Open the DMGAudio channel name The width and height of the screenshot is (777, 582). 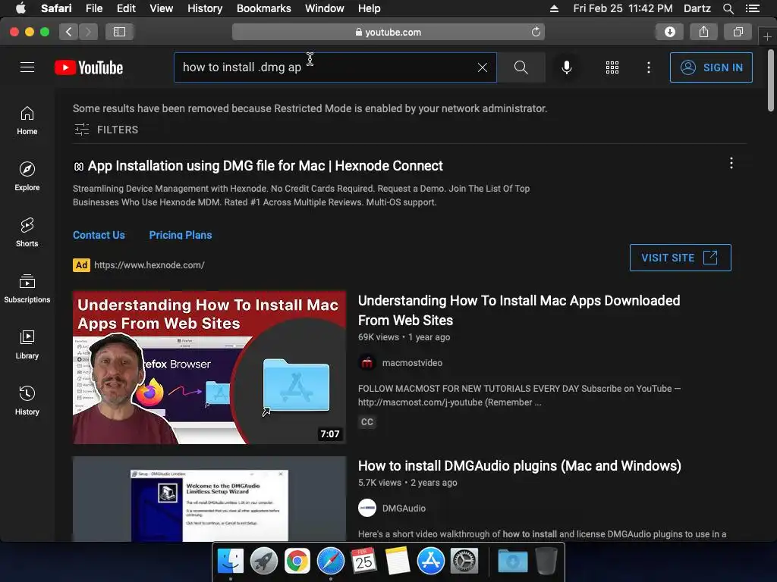pyautogui.click(x=404, y=508)
